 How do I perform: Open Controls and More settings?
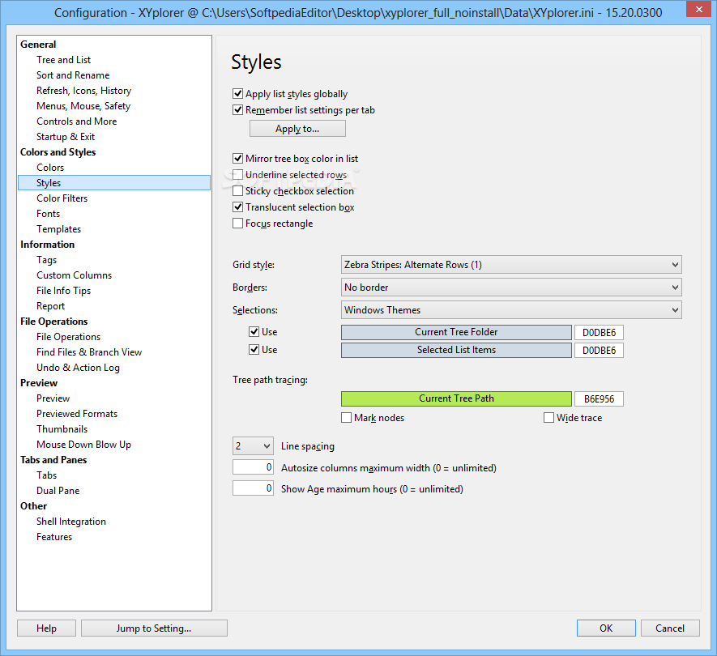click(77, 121)
